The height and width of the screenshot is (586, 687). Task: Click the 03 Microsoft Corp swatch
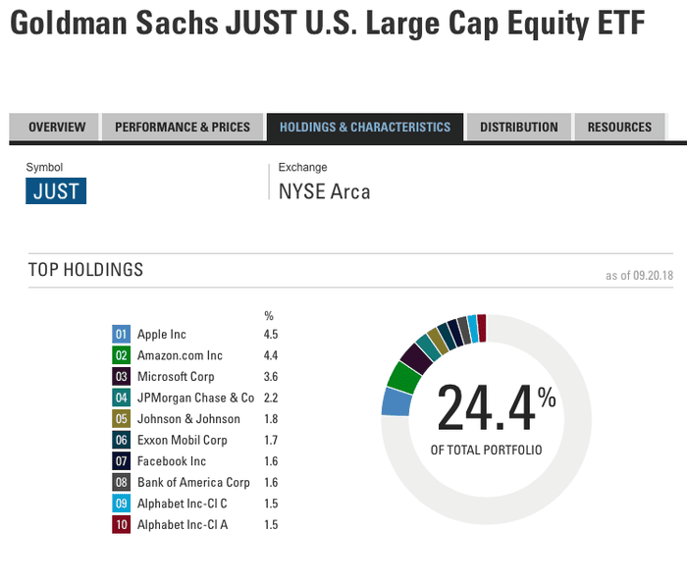click(x=122, y=377)
